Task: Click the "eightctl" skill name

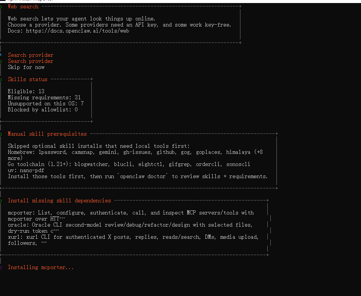Action: click(151, 164)
